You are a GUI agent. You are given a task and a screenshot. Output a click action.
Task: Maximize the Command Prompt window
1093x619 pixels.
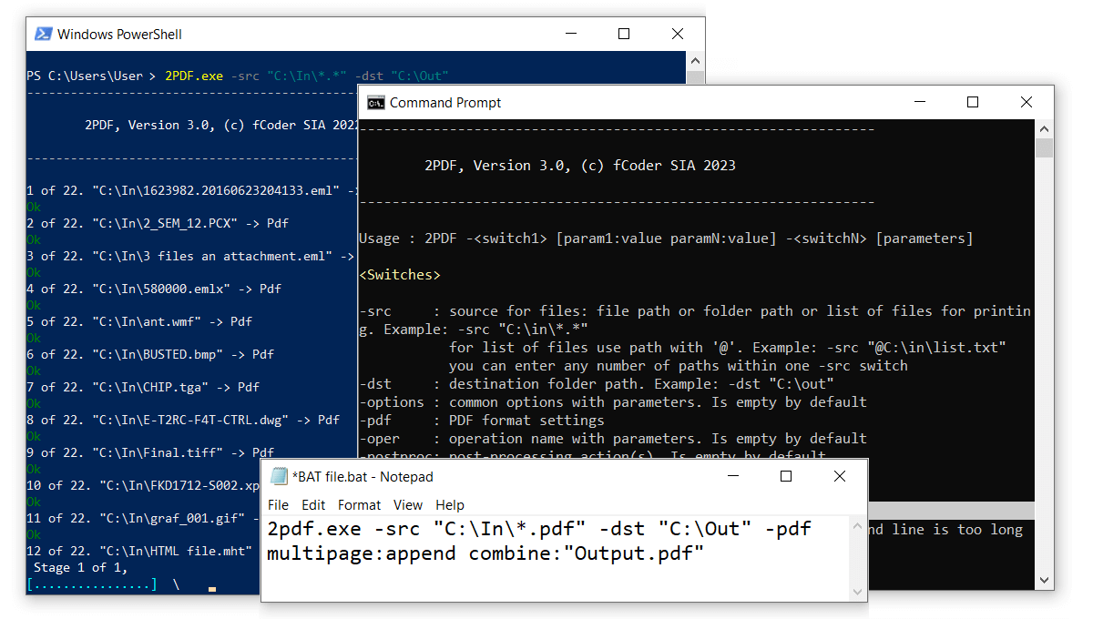pyautogui.click(x=973, y=103)
